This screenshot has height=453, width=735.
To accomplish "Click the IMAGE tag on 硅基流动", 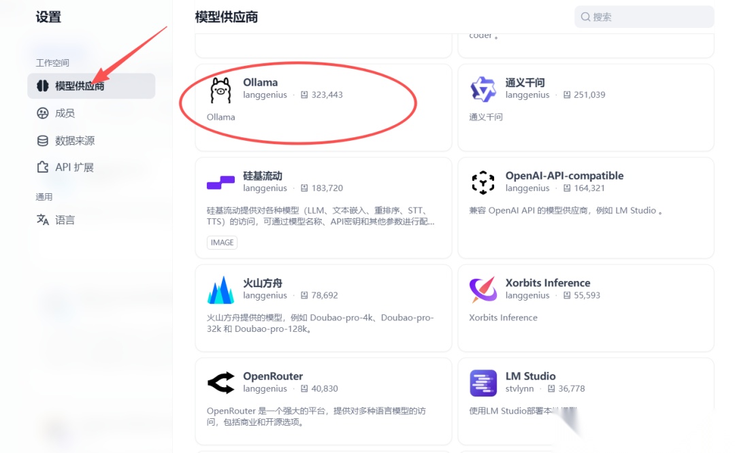I will [x=222, y=242].
